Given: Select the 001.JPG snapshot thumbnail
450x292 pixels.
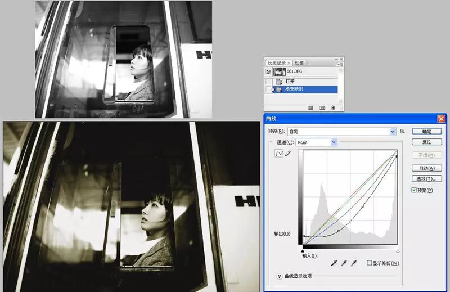Looking at the screenshot, I should tap(279, 71).
